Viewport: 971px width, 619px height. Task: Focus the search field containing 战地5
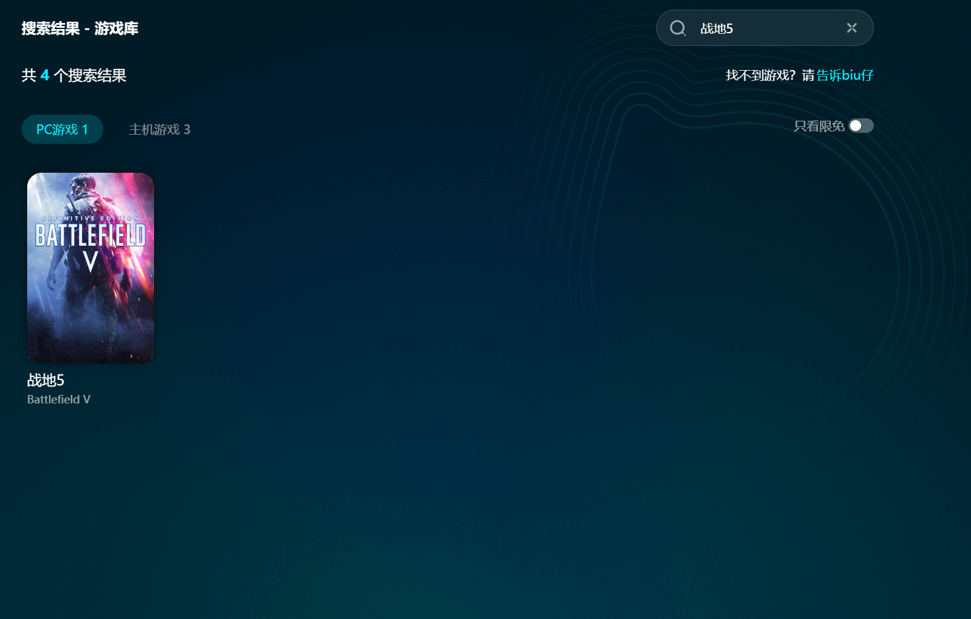click(765, 28)
